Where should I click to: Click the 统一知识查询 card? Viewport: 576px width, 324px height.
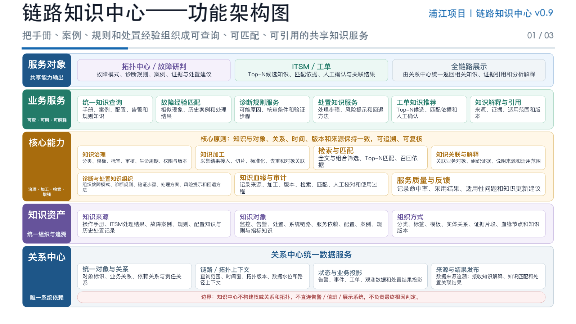pyautogui.click(x=115, y=109)
